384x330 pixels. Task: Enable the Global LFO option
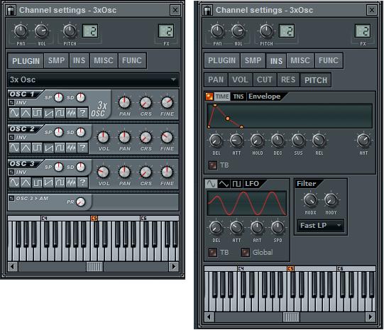[246, 253]
